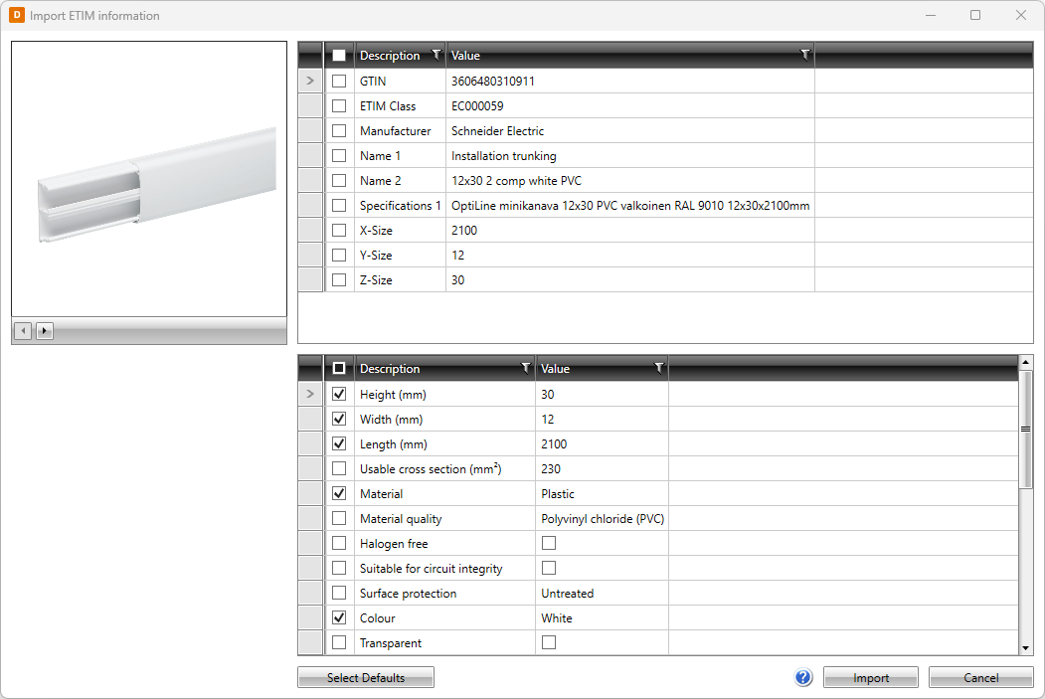This screenshot has height=699, width=1045.
Task: Show previous product image with left arrow
Action: coord(24,330)
